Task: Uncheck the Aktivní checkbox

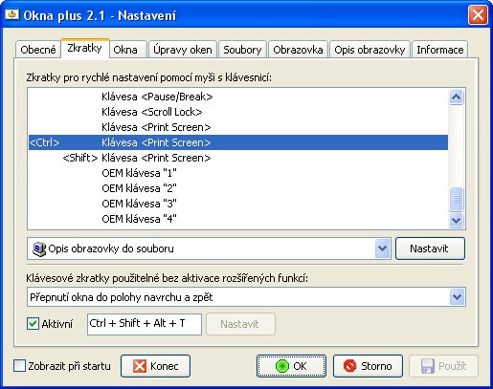Action: coord(33,324)
